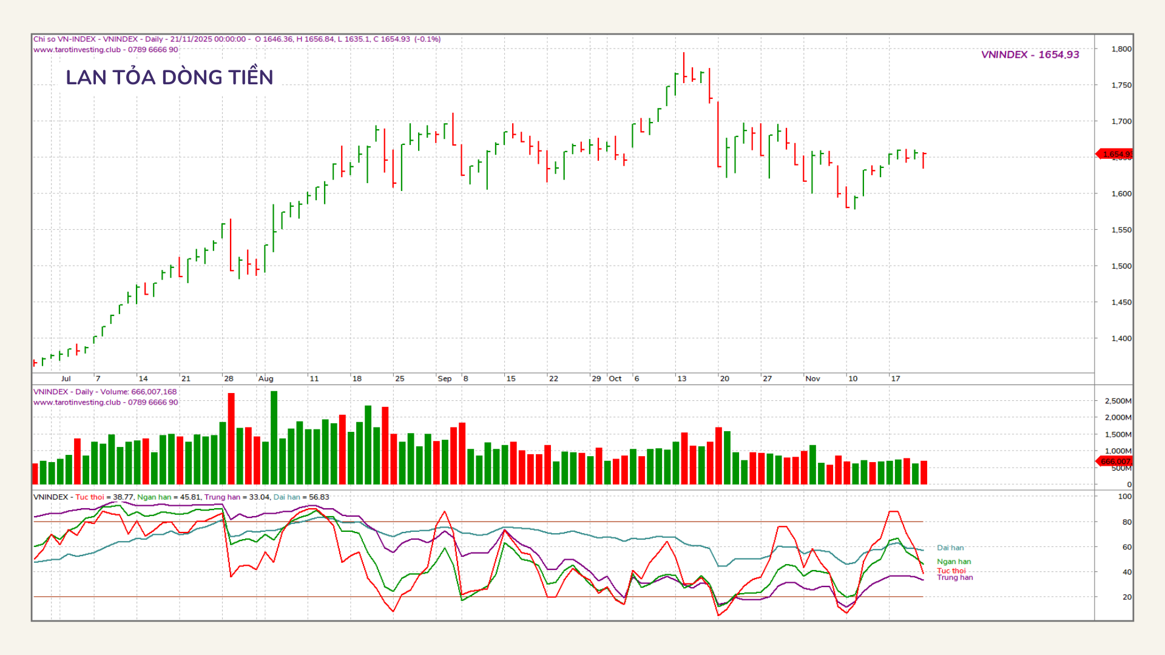Select the 'Trung han' legend label
Image resolution: width=1165 pixels, height=655 pixels.
coord(954,577)
